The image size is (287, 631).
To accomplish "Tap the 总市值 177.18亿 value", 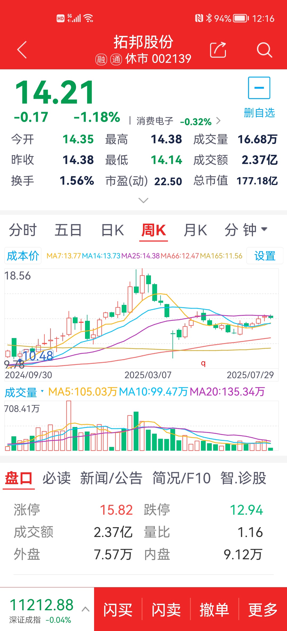I will click(257, 181).
